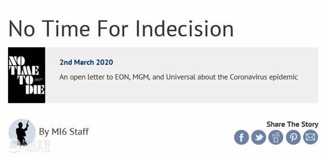Click the open letter summary text
Screen dimensions: 325x158
coord(178,77)
